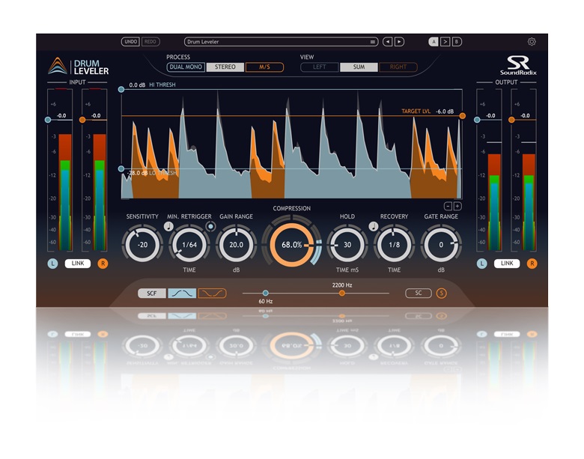The width and height of the screenshot is (584, 459).
Task: Click the Compression knob
Action: coord(292,245)
